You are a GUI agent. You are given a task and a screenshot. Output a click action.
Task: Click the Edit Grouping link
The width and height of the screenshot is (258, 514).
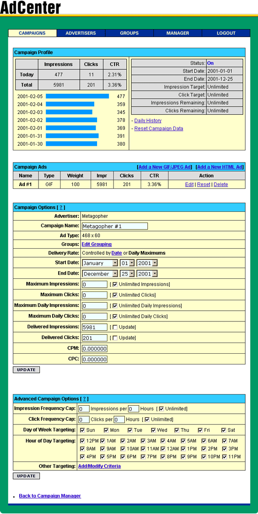(x=97, y=244)
